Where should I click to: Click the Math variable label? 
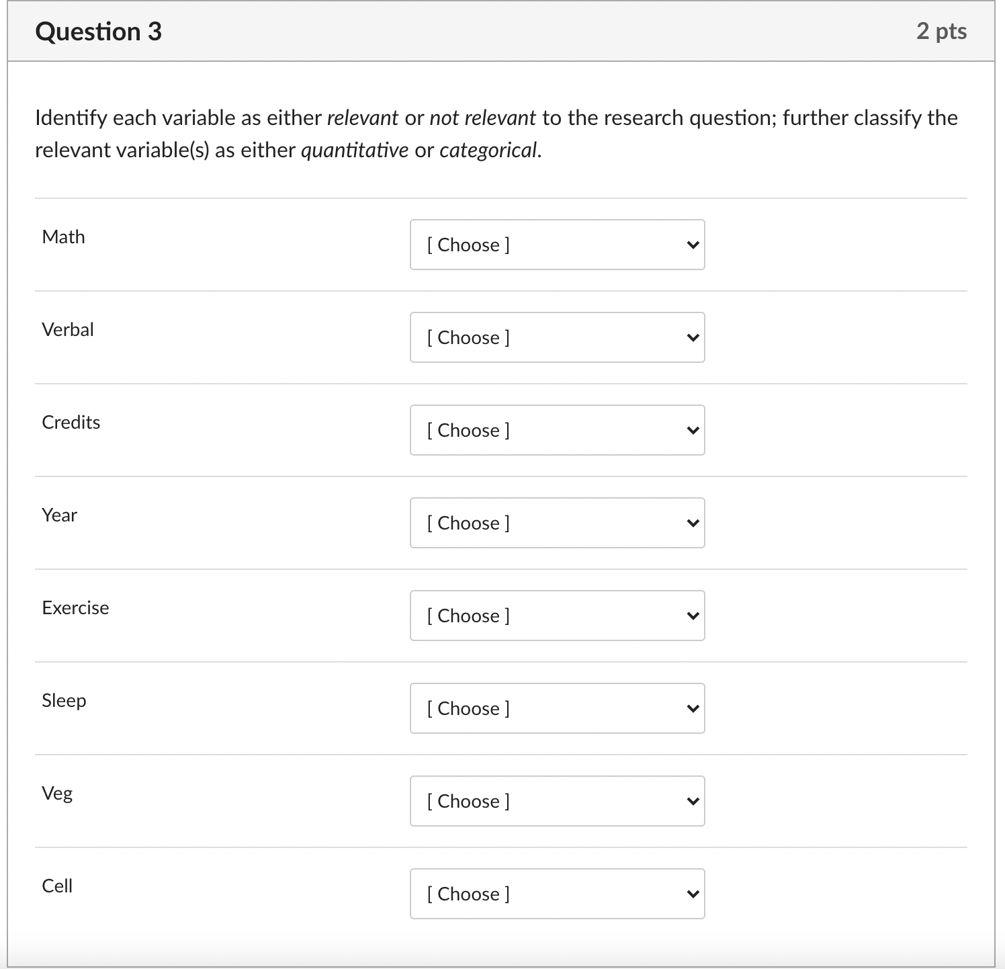[x=63, y=237]
